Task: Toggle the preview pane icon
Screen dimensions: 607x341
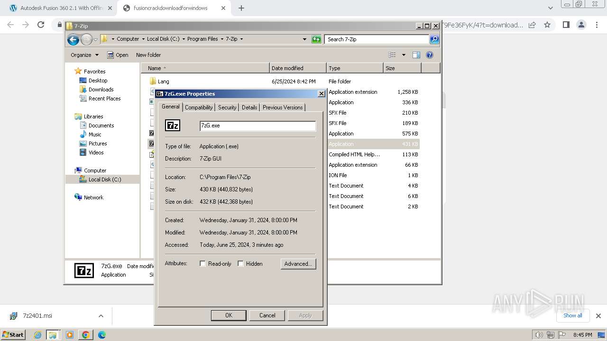Action: pos(416,55)
